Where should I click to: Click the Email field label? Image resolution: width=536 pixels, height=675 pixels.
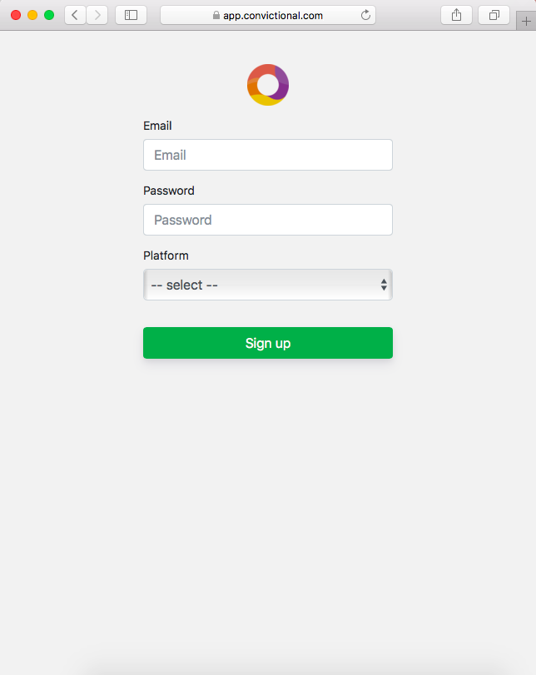[157, 126]
